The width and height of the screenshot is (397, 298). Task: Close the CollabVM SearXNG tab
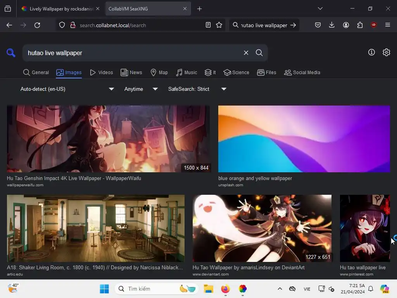(x=185, y=9)
